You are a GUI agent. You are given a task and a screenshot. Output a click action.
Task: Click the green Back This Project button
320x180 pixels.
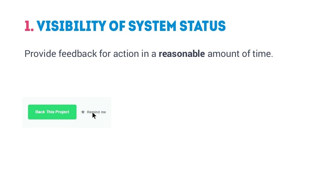52,112
